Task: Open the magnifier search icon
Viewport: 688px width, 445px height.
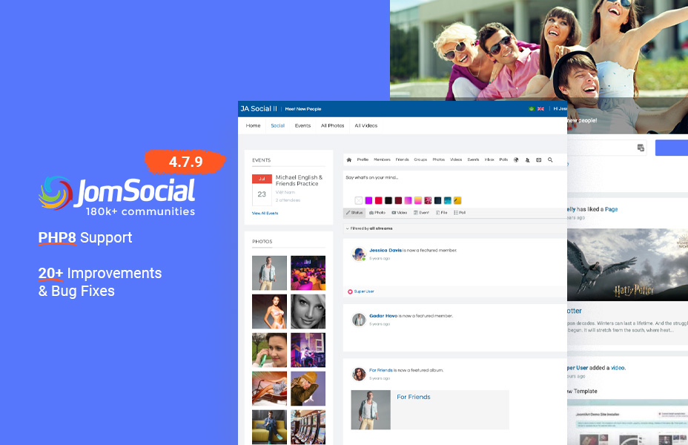Action: [550, 159]
